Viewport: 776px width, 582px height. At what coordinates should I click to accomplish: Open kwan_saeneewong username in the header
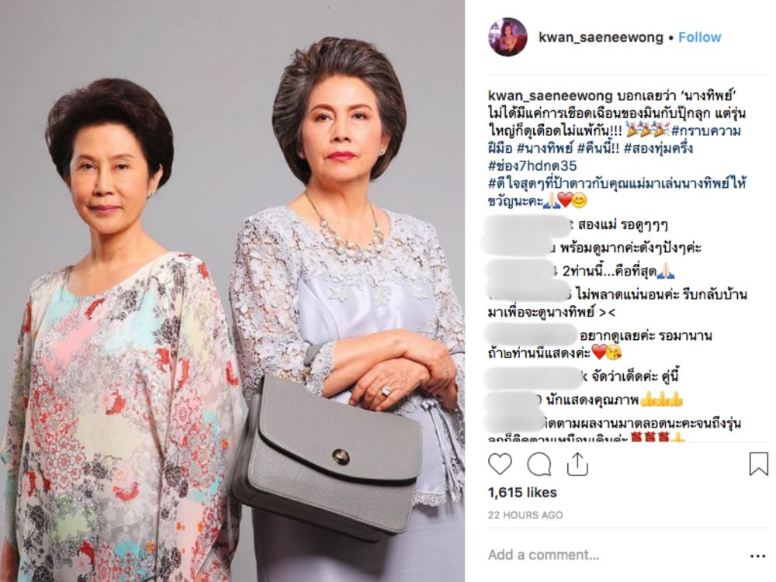tap(601, 37)
